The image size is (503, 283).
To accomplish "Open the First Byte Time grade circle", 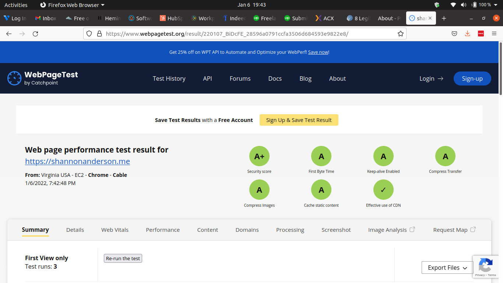I will (x=321, y=156).
